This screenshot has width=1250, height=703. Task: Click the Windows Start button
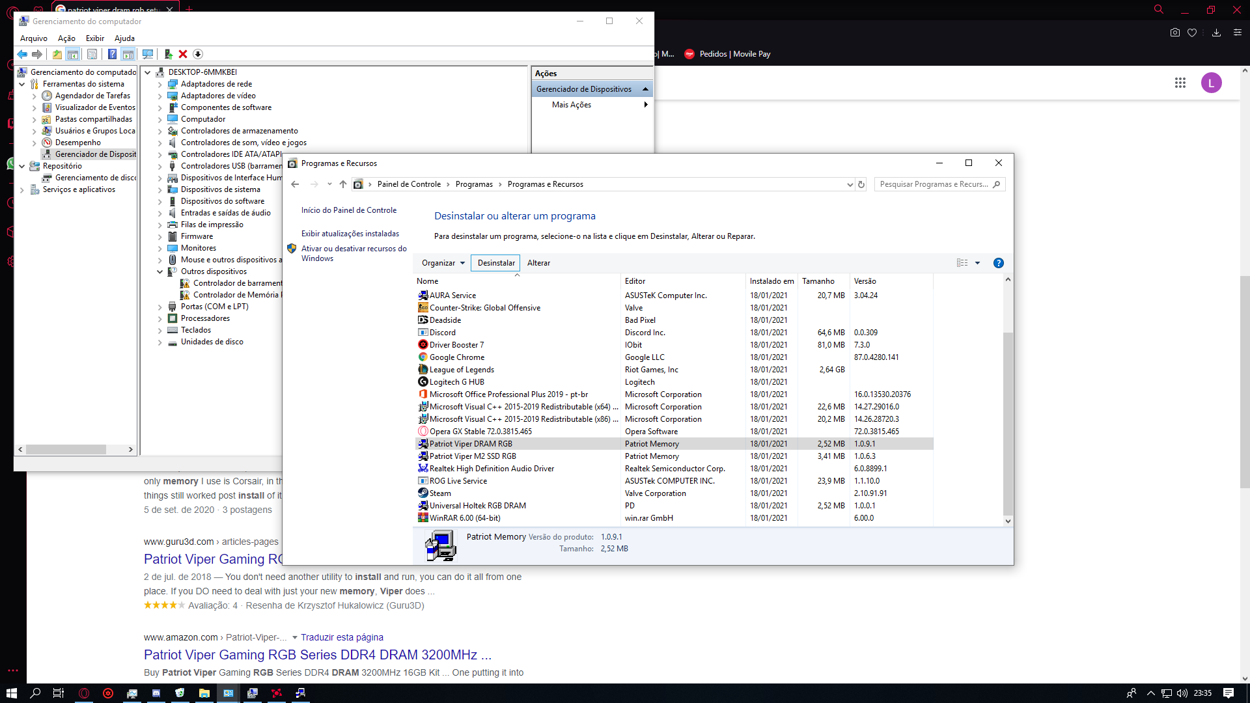click(11, 693)
